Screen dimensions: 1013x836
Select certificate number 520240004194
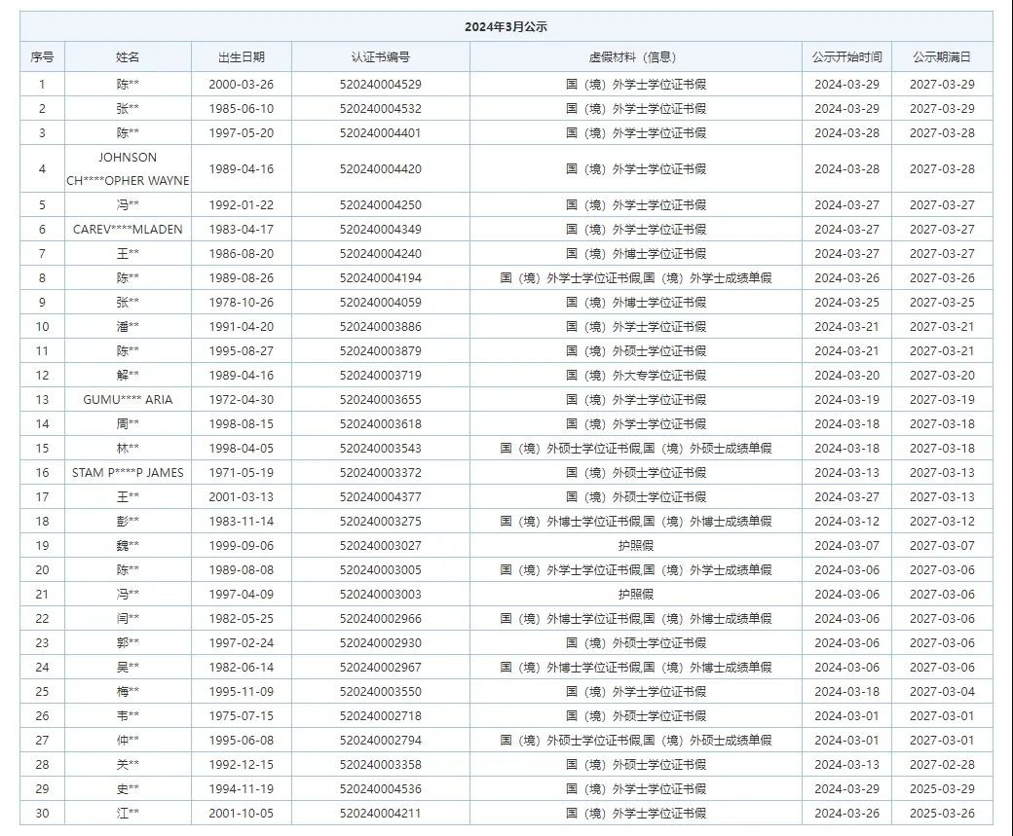381,278
